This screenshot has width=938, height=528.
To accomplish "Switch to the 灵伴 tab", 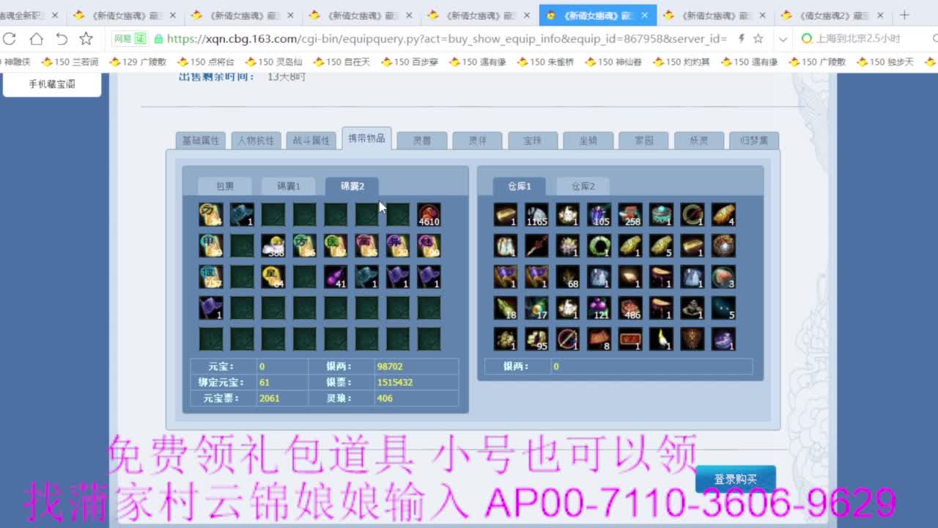I will point(478,140).
